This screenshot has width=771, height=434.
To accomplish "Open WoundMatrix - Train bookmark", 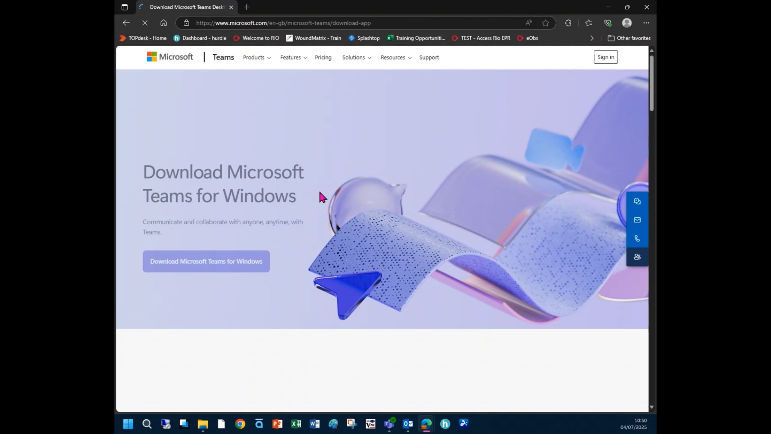I will [314, 38].
